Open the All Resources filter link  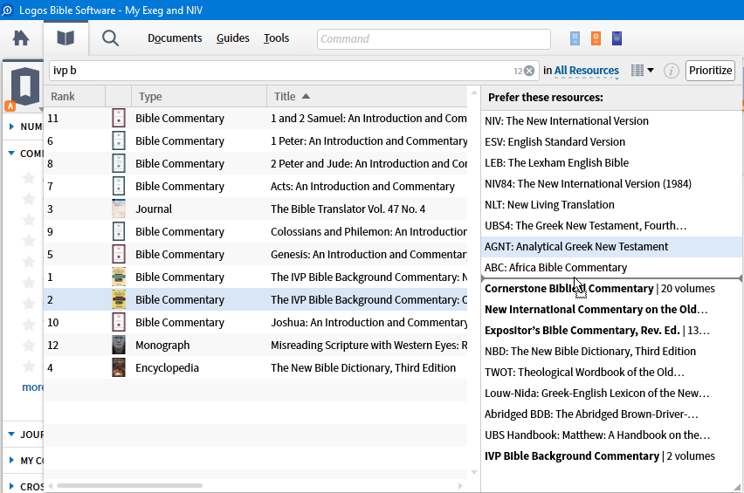[x=587, y=71]
